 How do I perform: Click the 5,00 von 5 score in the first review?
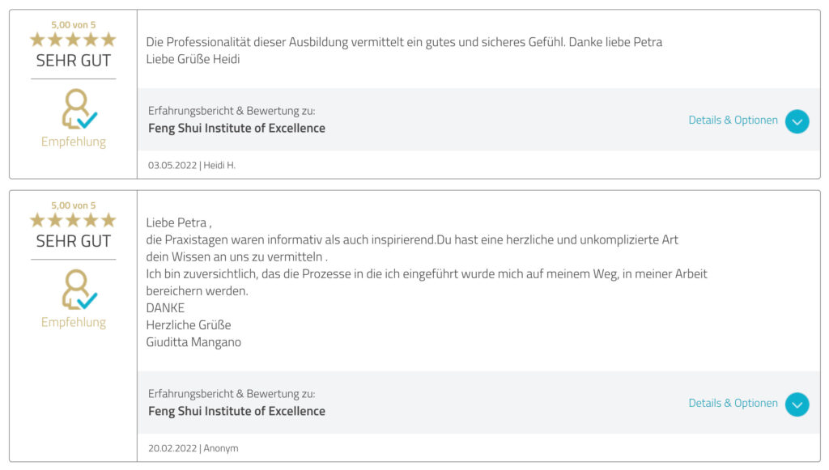click(74, 25)
